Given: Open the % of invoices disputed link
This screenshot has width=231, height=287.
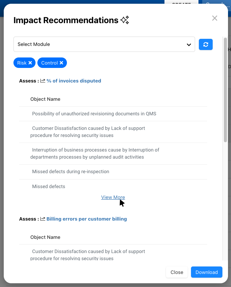Looking at the screenshot, I should (x=74, y=81).
